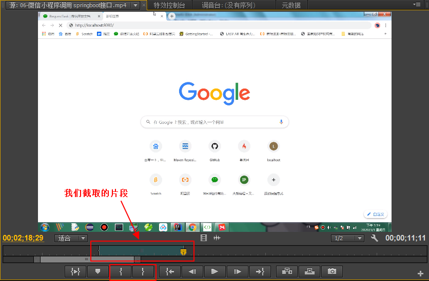Step back one frame
Viewport: 429px width, 281px height.
pyautogui.click(x=192, y=271)
